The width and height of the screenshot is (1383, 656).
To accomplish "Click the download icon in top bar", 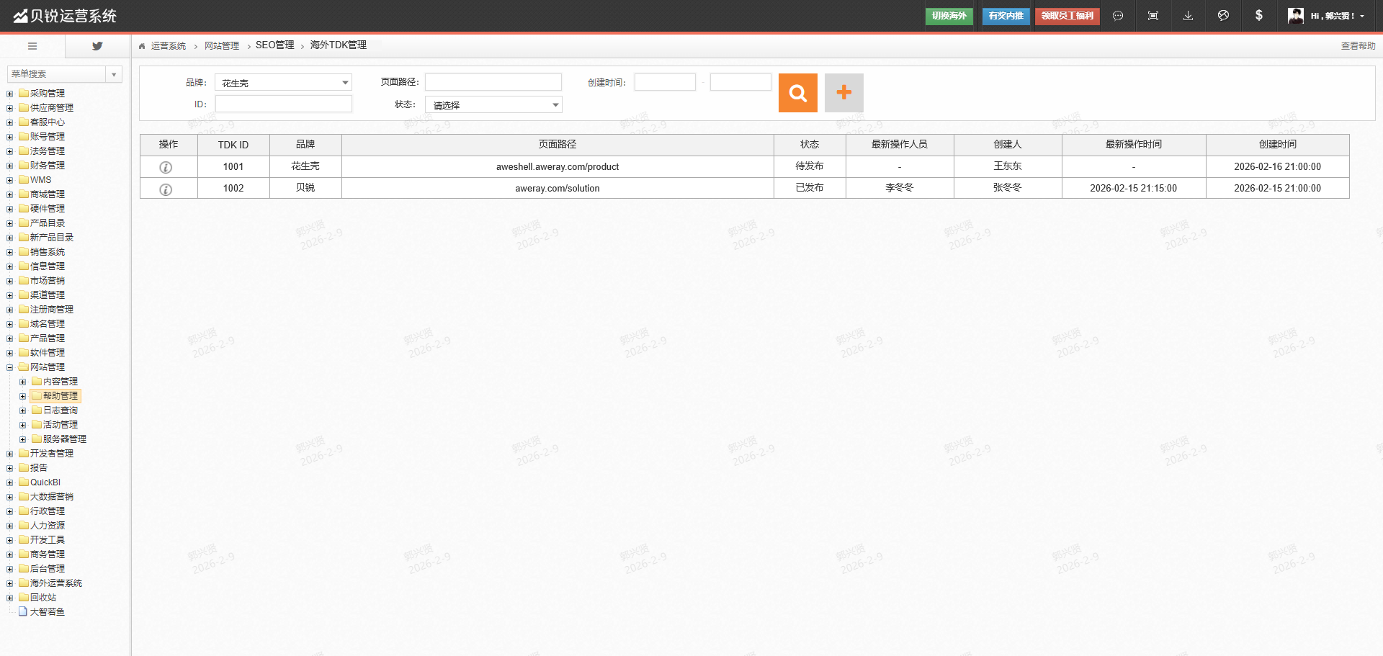I will [1188, 16].
